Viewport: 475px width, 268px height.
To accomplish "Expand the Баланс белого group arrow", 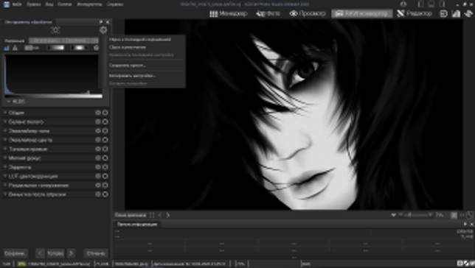I will coord(5,121).
